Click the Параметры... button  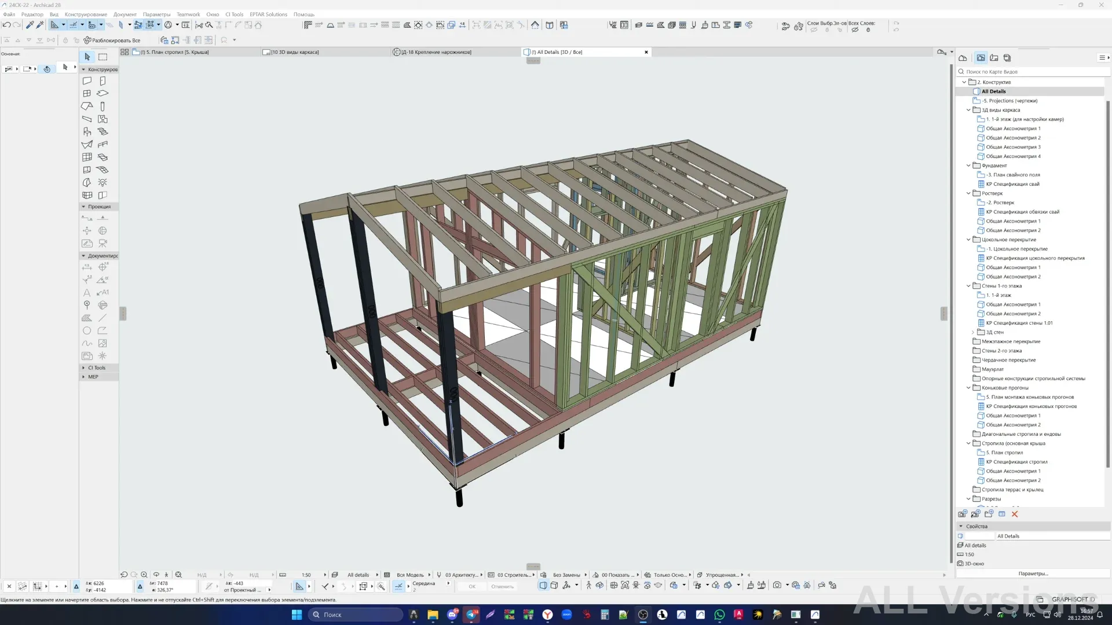click(x=1033, y=573)
